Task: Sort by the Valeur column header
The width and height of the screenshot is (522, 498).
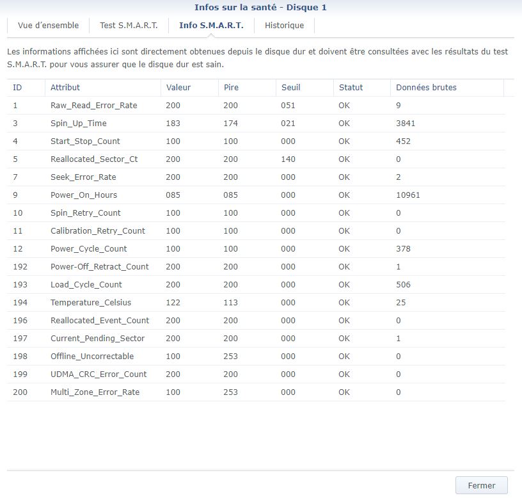Action: [189, 88]
